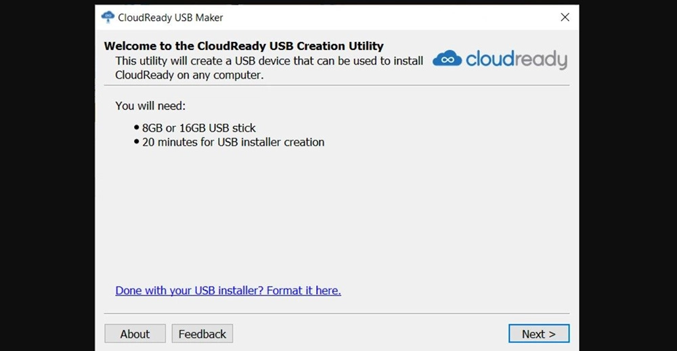
Task: Select the '8GB or 16GB USB stick' line
Action: click(199, 128)
